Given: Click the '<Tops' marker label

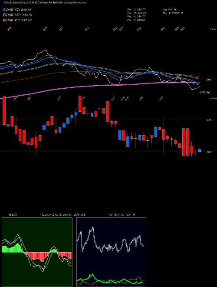Looking at the screenshot, I should click(214, 29).
